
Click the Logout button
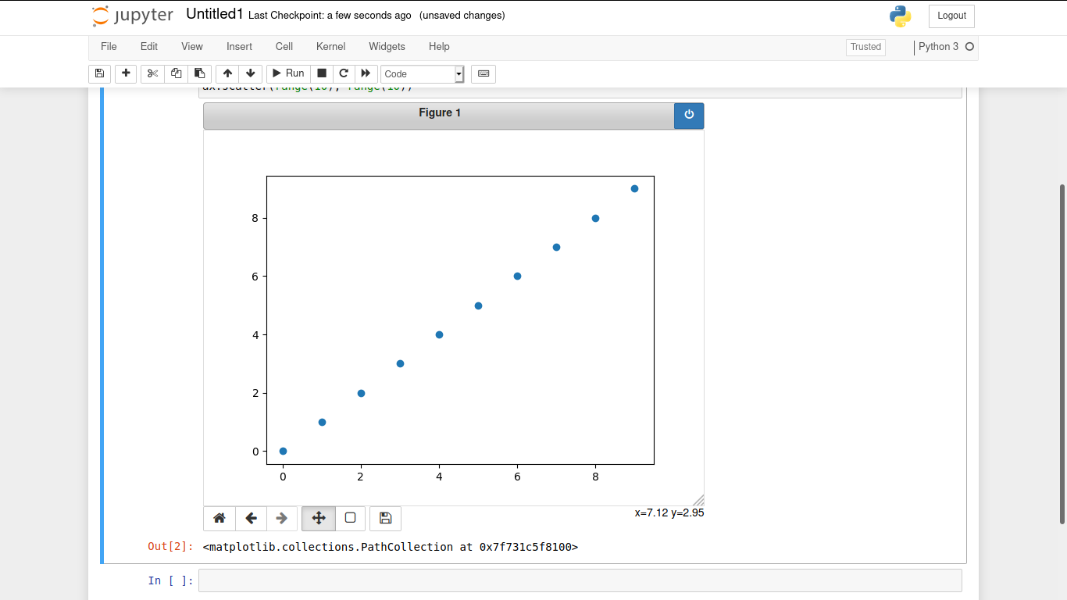click(x=951, y=16)
